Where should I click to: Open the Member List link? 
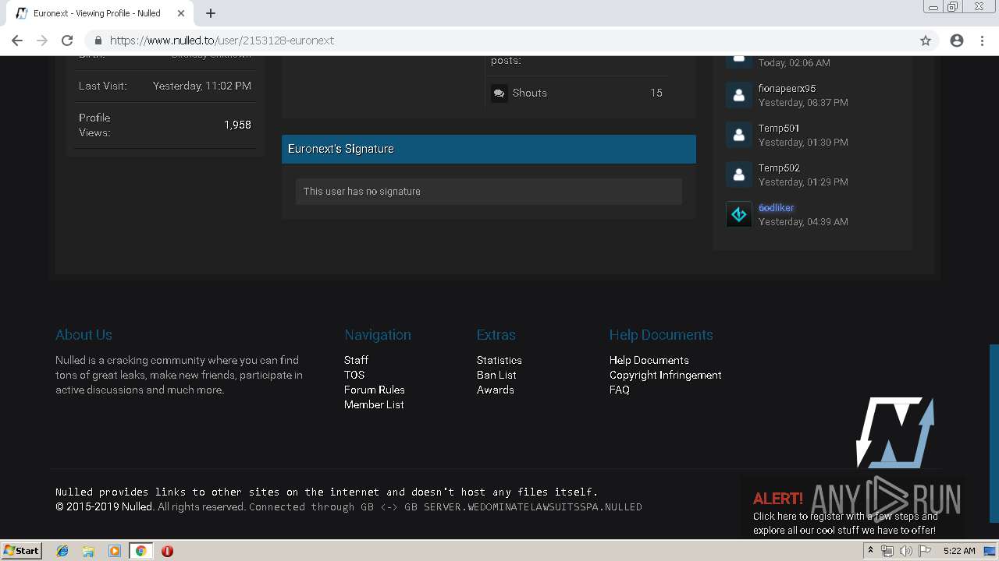coord(374,404)
